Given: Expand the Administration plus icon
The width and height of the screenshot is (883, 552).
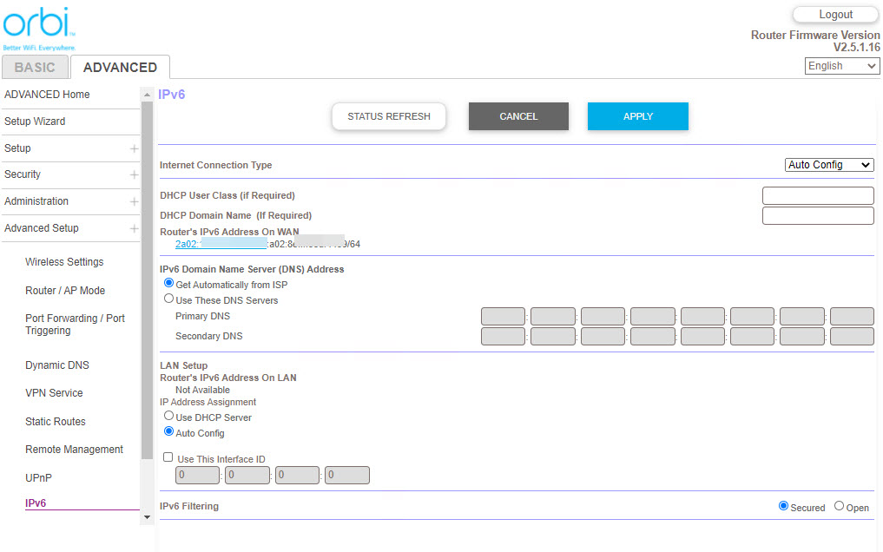Looking at the screenshot, I should click(x=134, y=201).
